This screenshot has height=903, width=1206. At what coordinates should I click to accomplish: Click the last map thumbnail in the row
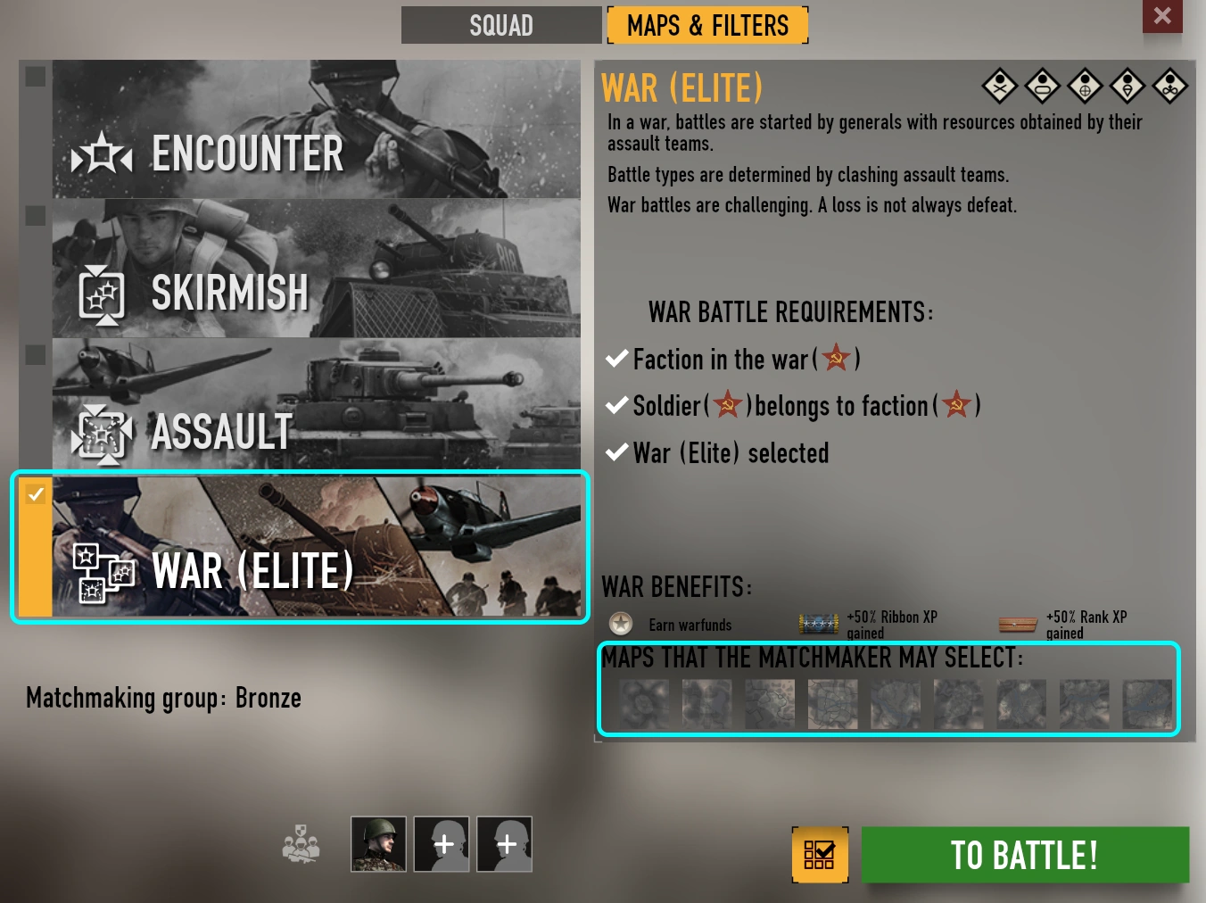click(x=1147, y=704)
